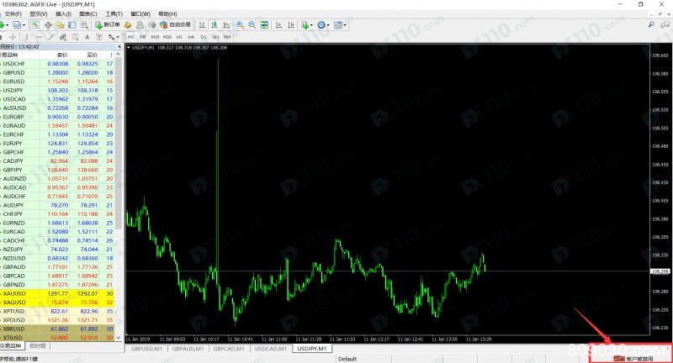Switch to GBPUSD,M1 chart tab
Image resolution: width=673 pixels, height=363 pixels.
point(146,349)
